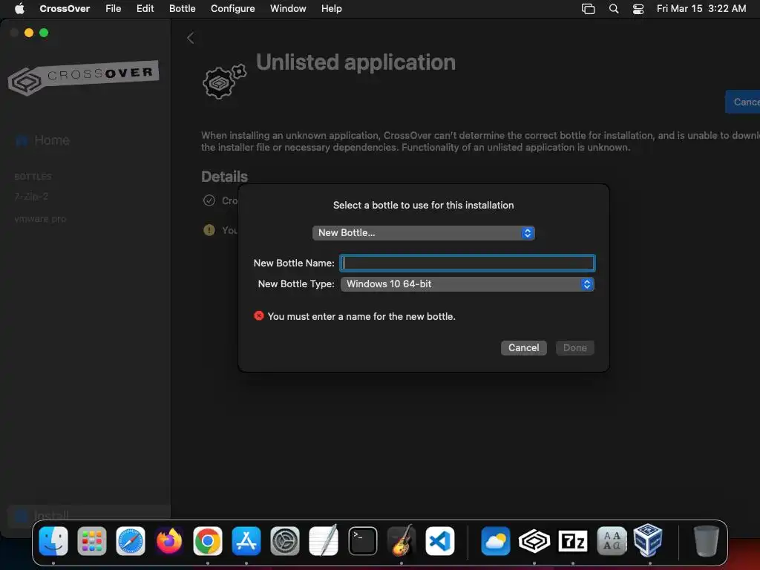The image size is (760, 570).
Task: Open the Configure menu
Action: (232, 8)
